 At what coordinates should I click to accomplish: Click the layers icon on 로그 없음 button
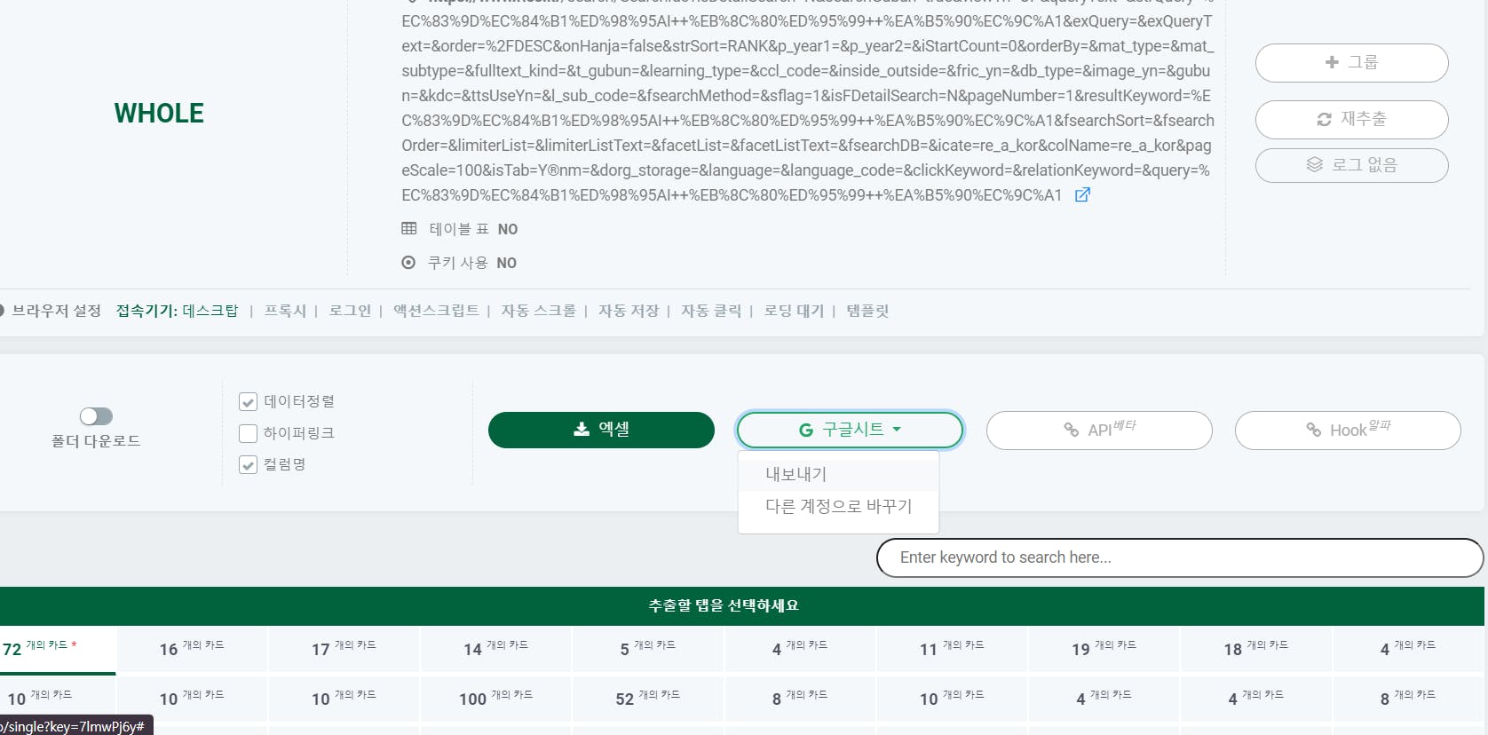click(x=1314, y=165)
